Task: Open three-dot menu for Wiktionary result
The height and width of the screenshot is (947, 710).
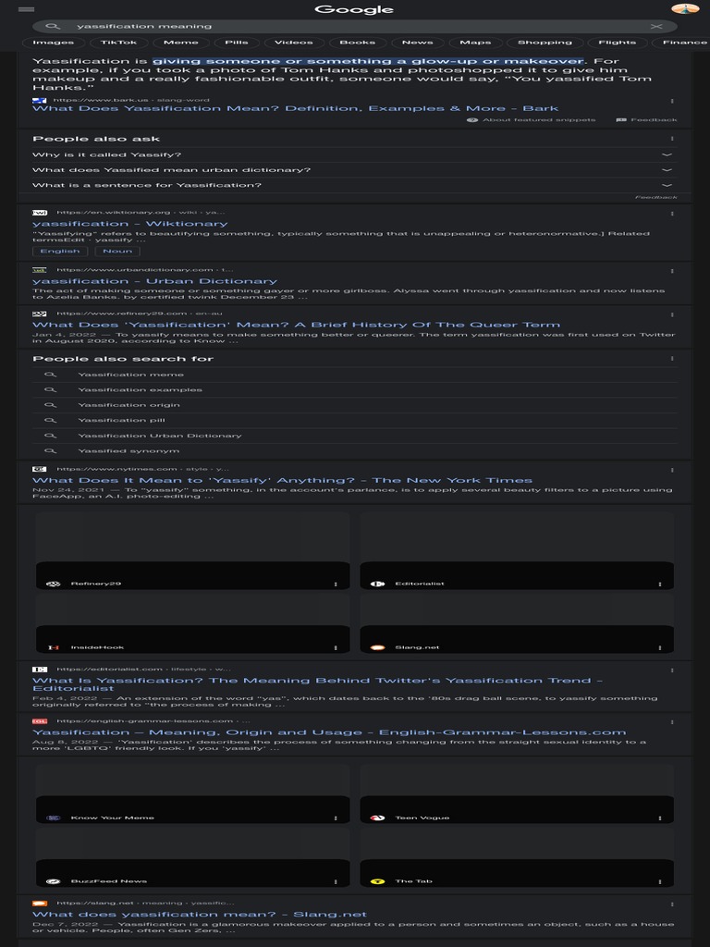Action: point(672,214)
